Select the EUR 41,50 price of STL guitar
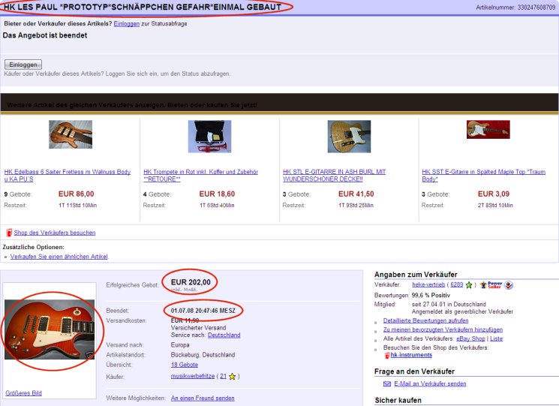Viewport: 559px width, 406px height. [356, 194]
